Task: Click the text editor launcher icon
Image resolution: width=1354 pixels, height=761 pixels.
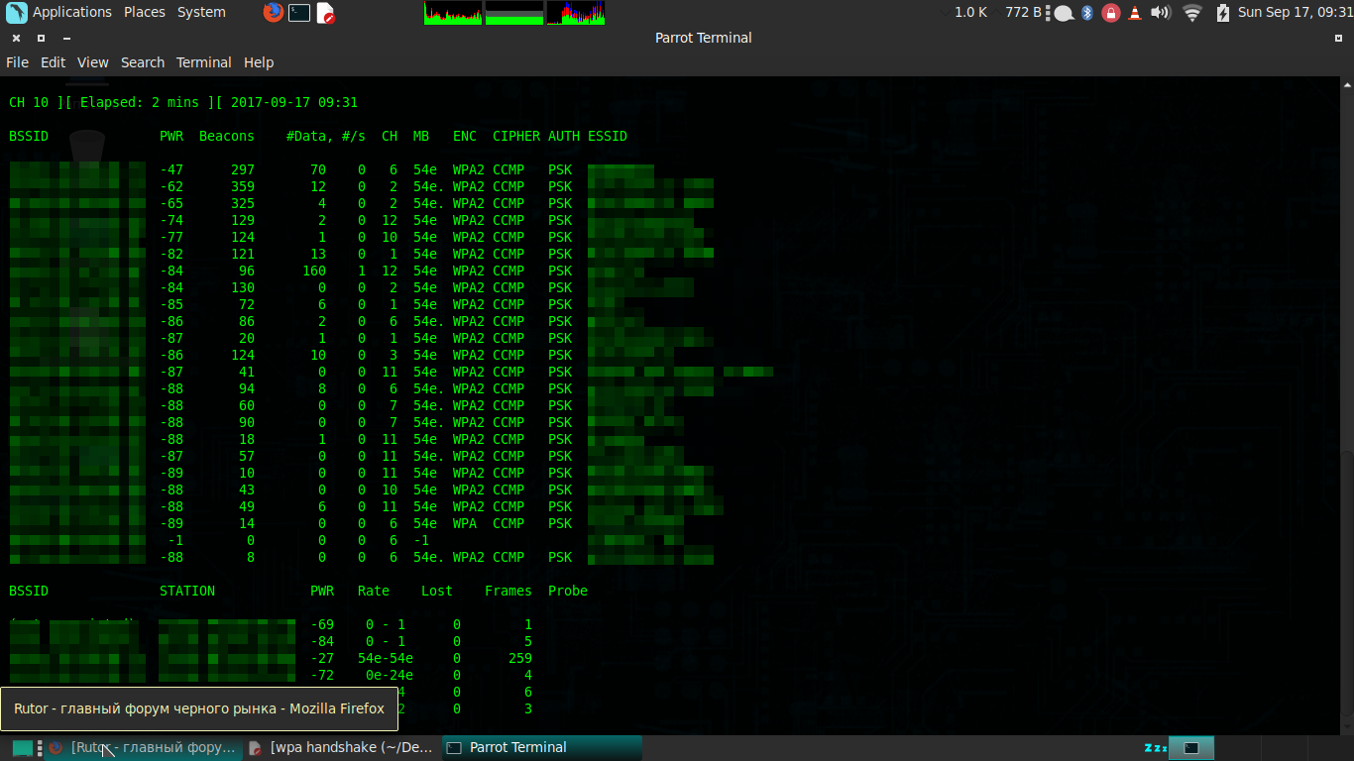Action: pos(325,13)
